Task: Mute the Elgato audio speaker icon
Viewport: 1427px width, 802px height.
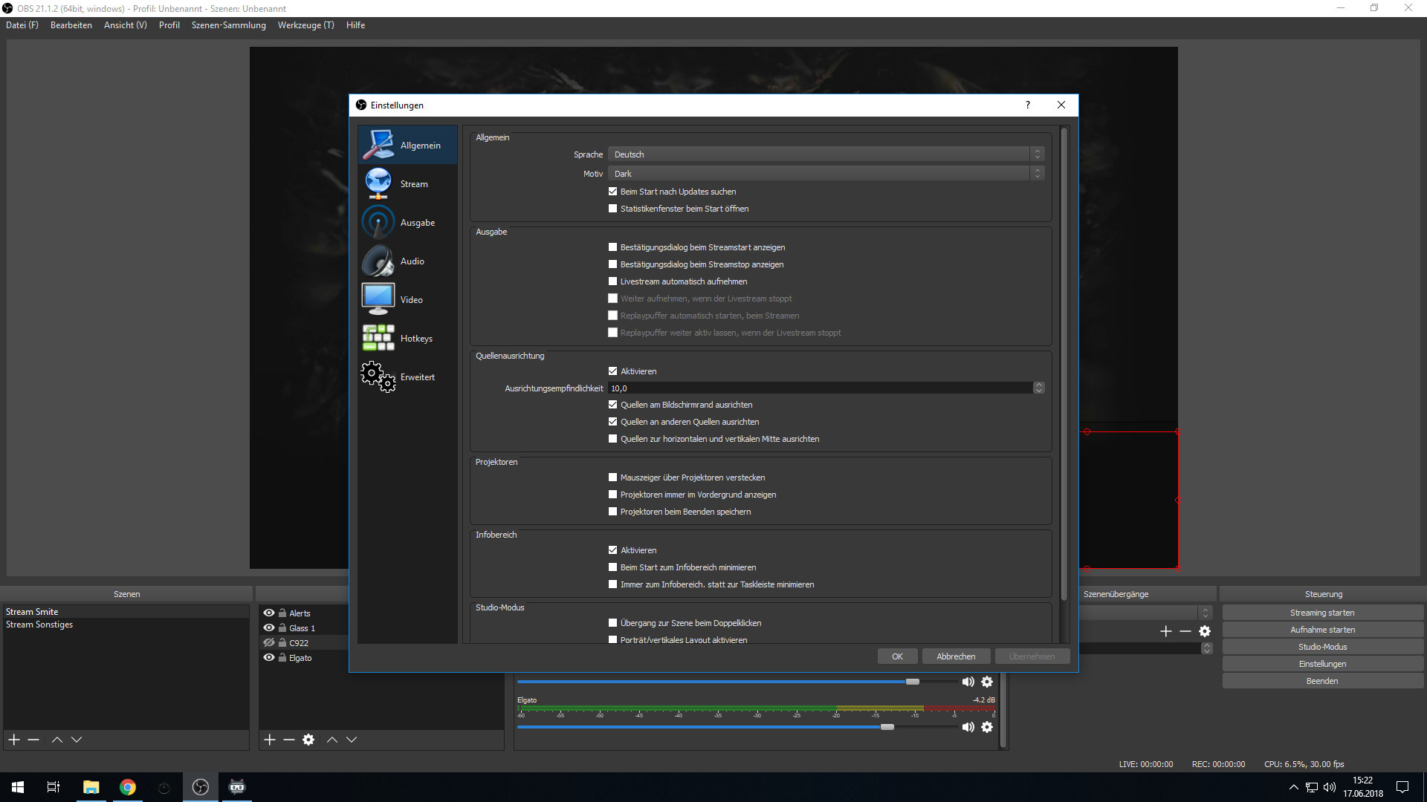Action: click(x=968, y=727)
